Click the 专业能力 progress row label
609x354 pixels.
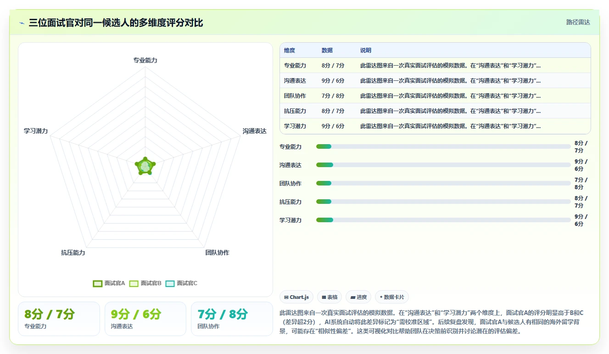point(291,146)
